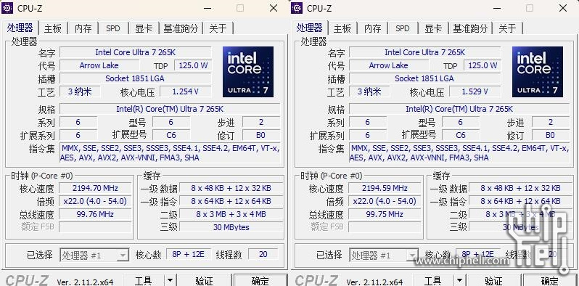
Task: Click thread count 20 in left window
Action: point(263,254)
